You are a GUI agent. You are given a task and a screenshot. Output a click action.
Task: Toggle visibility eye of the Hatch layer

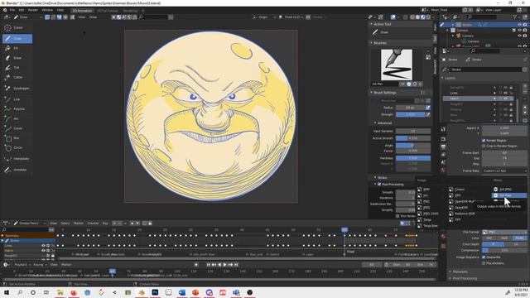click(506, 99)
